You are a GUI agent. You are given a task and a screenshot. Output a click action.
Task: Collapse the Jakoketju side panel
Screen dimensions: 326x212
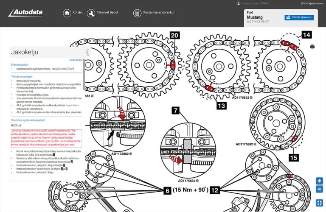(x=87, y=52)
